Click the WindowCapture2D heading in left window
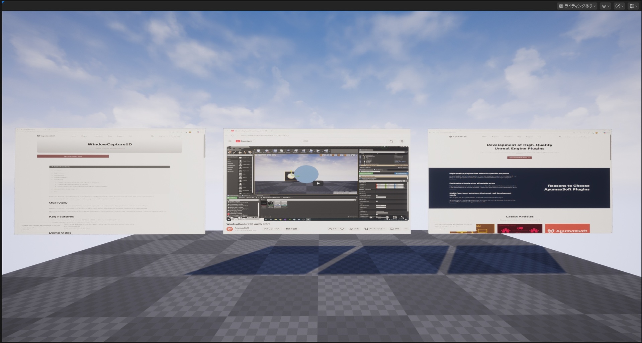642x343 pixels. 110,144
